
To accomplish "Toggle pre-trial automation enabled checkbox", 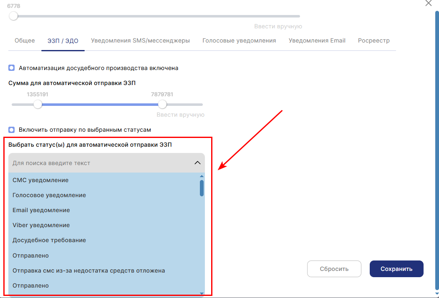I will [12, 68].
